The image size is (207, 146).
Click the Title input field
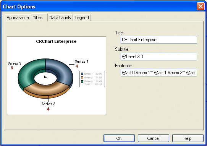[x=159, y=40]
